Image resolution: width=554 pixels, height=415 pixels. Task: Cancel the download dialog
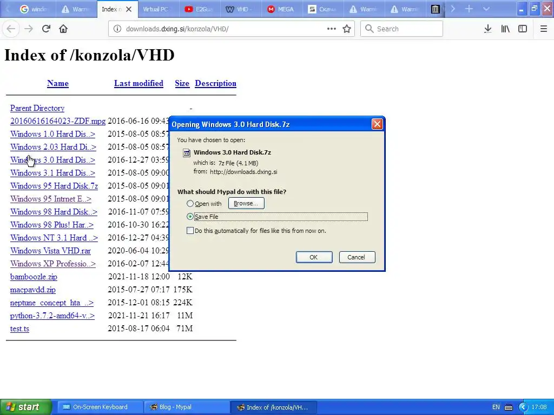pos(357,257)
